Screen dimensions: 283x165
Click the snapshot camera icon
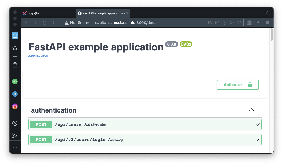click(217, 23)
